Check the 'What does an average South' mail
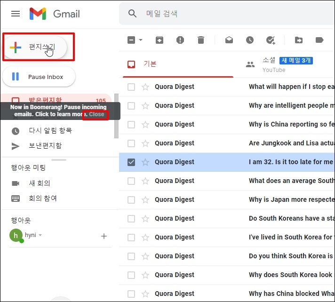 [131, 181]
